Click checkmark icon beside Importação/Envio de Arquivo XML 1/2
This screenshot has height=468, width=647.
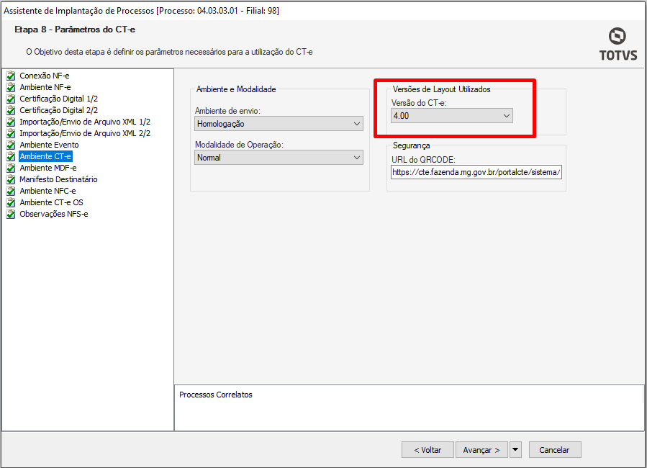(11, 122)
